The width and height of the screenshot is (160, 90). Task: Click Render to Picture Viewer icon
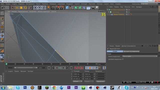tap(57, 8)
